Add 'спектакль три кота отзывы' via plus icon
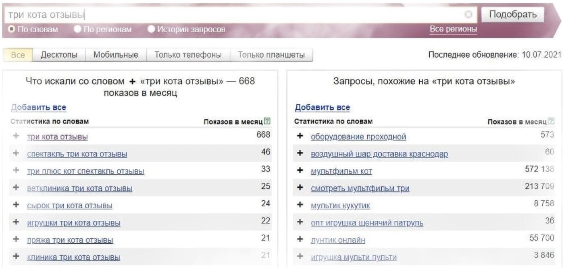The image size is (566, 272). (x=16, y=154)
